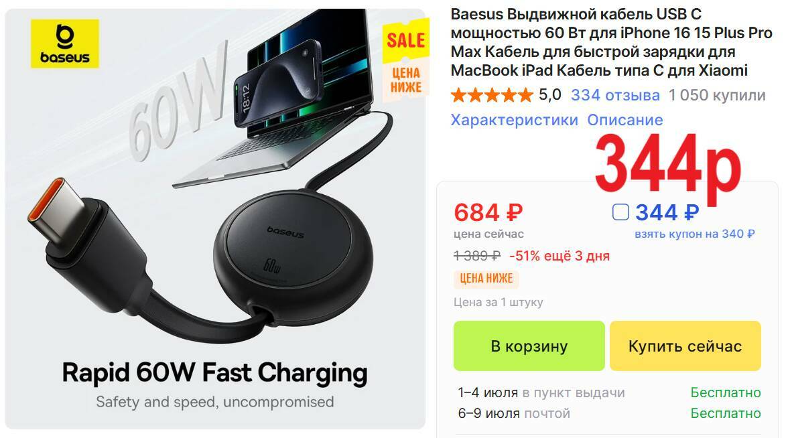The width and height of the screenshot is (788, 438).
Task: Tick the 344 ₽ coupon checkbox
Action: (620, 212)
